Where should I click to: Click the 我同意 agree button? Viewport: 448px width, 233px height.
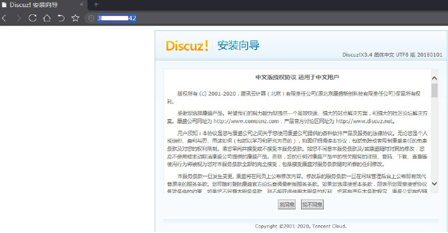point(287,204)
